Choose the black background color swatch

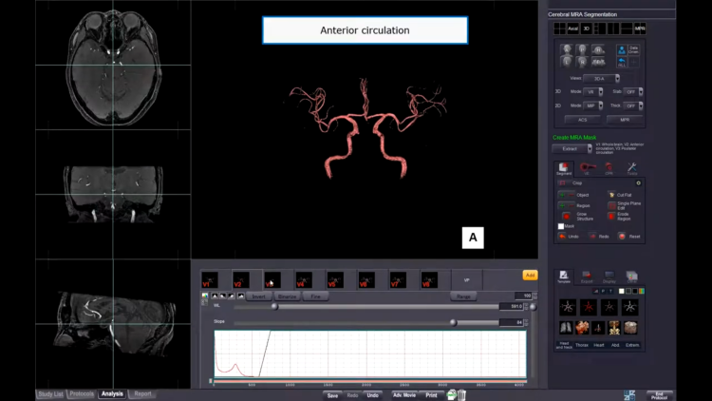635,291
